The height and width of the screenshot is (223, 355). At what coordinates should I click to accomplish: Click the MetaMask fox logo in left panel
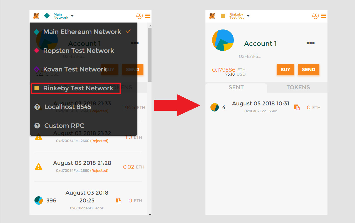[x=36, y=16]
